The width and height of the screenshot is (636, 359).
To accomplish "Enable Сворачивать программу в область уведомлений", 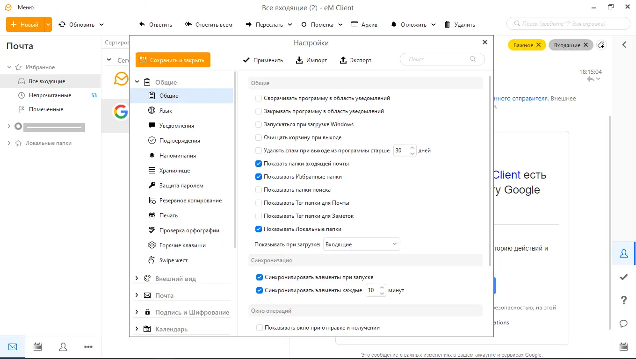I will pyautogui.click(x=259, y=98).
